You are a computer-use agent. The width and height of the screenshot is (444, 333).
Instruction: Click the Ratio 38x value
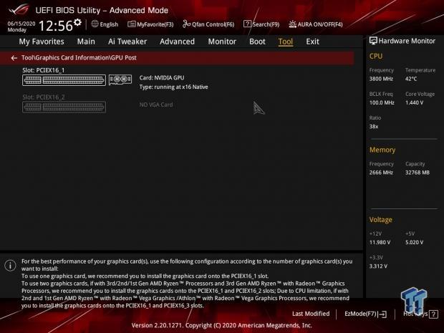click(374, 127)
